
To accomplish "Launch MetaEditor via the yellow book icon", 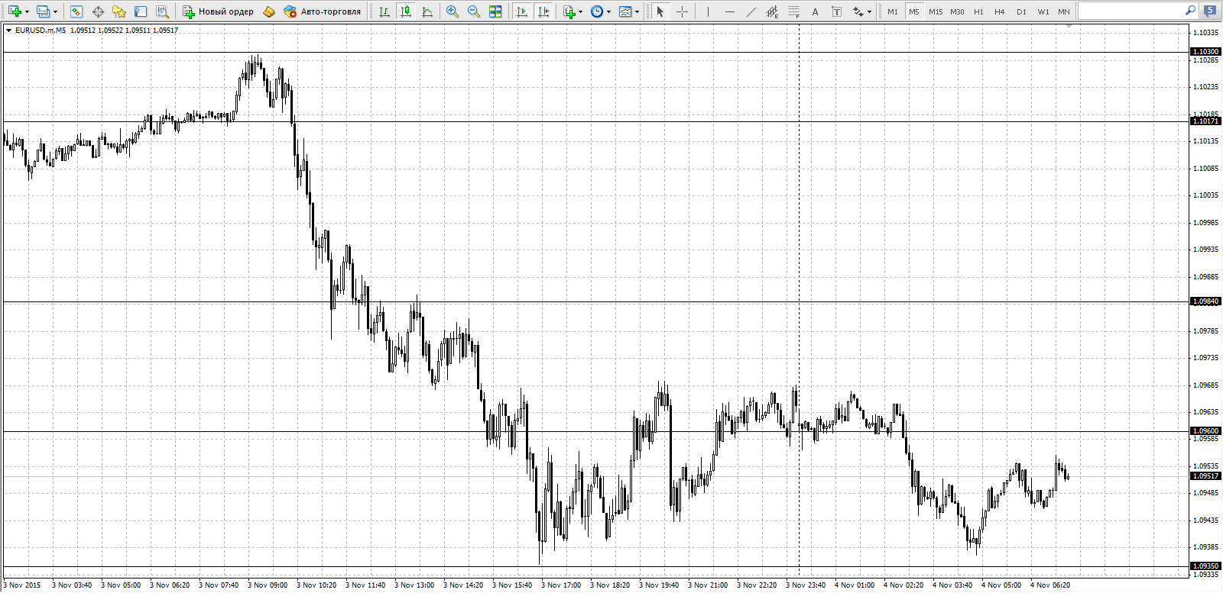I will click(x=269, y=11).
